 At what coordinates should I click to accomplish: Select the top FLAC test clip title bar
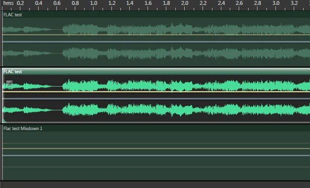(x=156, y=15)
